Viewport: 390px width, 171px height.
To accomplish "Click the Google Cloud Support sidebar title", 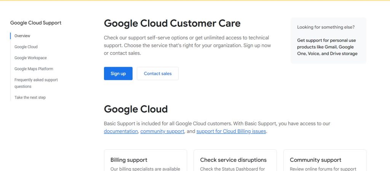I will point(36,23).
